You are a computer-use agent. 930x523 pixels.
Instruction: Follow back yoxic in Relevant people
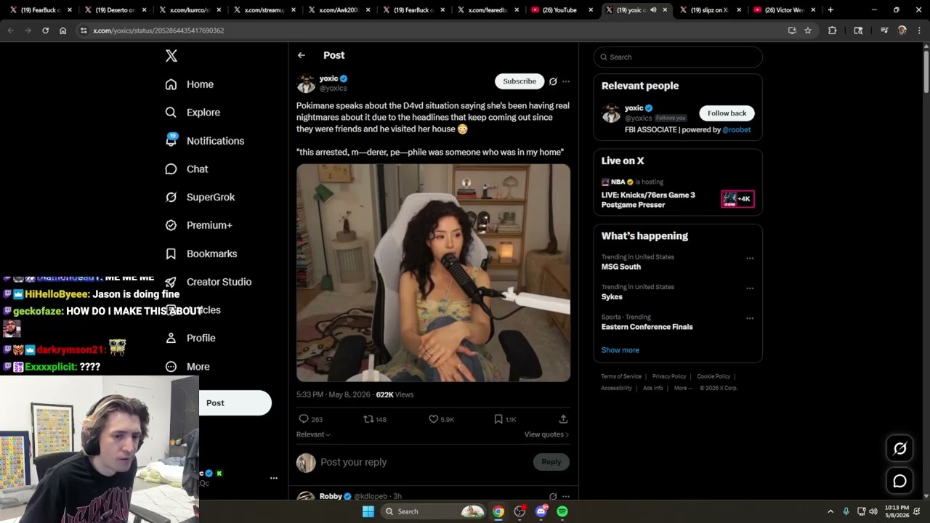727,113
